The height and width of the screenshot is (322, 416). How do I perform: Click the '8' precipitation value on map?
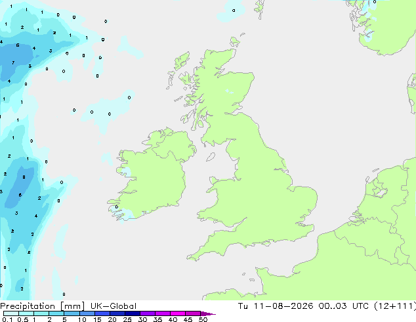tap(24, 177)
